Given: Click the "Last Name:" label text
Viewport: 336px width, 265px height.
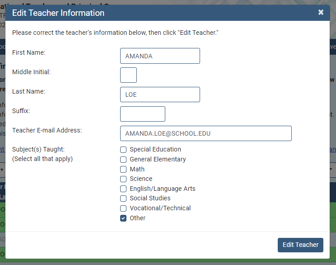Looking at the screenshot, I should (x=28, y=91).
